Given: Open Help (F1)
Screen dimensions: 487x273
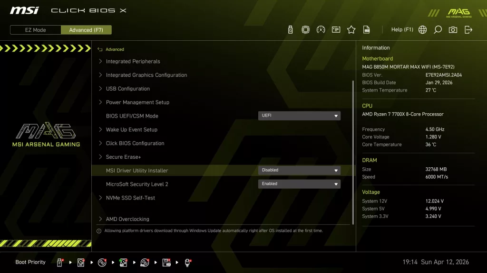Looking at the screenshot, I should point(402,29).
